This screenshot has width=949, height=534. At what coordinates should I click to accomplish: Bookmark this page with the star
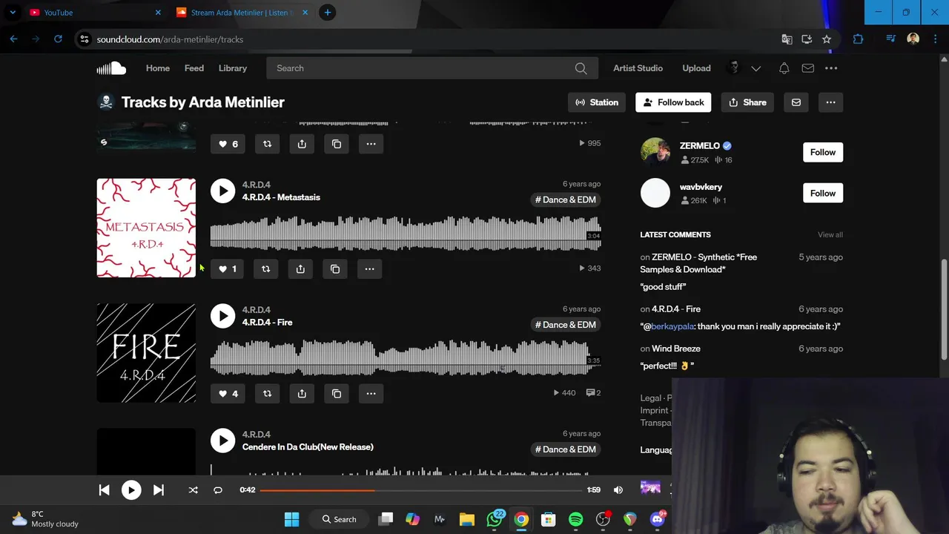click(827, 39)
